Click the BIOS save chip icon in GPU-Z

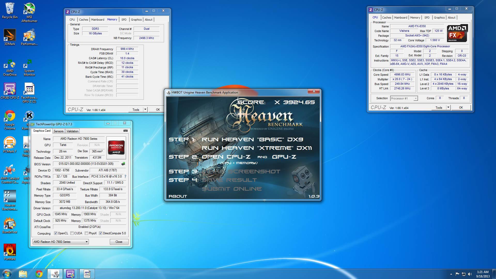tap(123, 164)
